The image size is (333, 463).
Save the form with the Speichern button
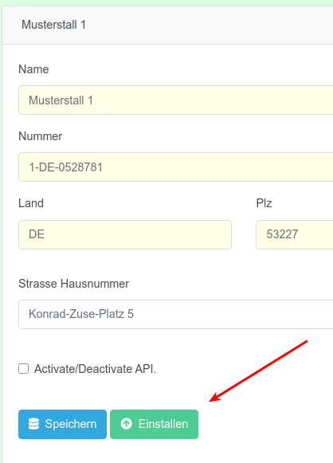pyautogui.click(x=62, y=424)
